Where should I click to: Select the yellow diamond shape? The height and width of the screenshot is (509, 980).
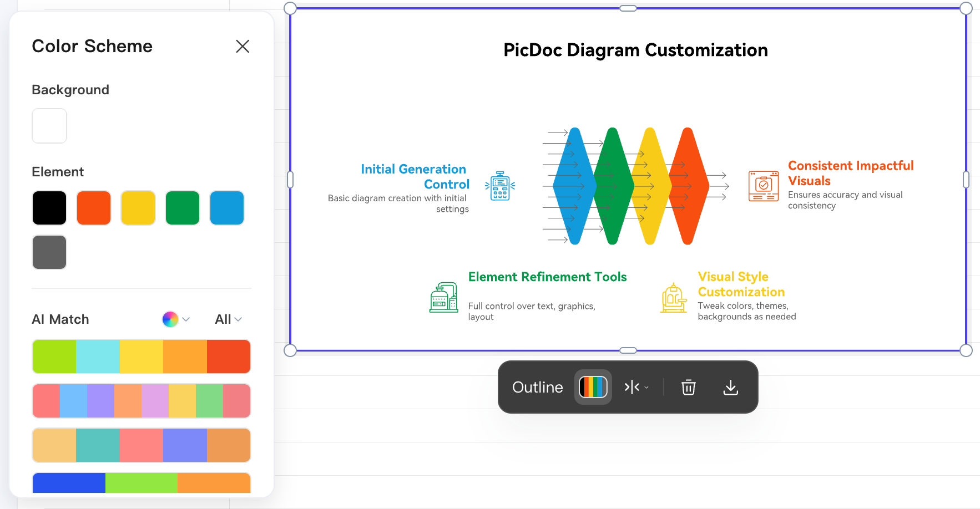click(x=650, y=186)
